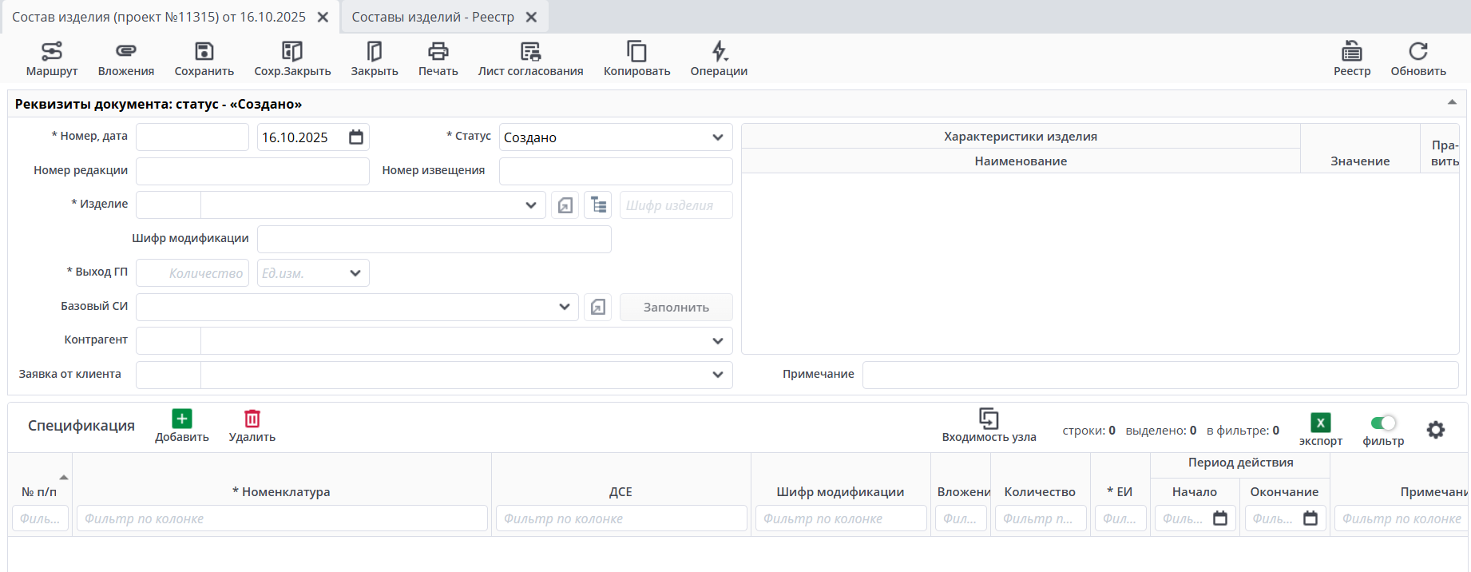Toggle the фильтр switch off
This screenshot has height=572, width=1471.
1382,423
